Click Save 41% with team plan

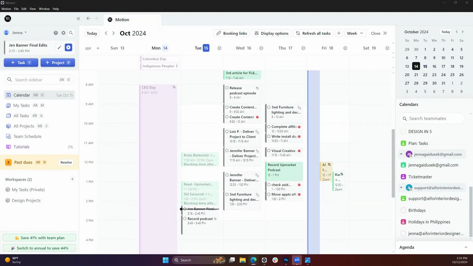point(40,238)
